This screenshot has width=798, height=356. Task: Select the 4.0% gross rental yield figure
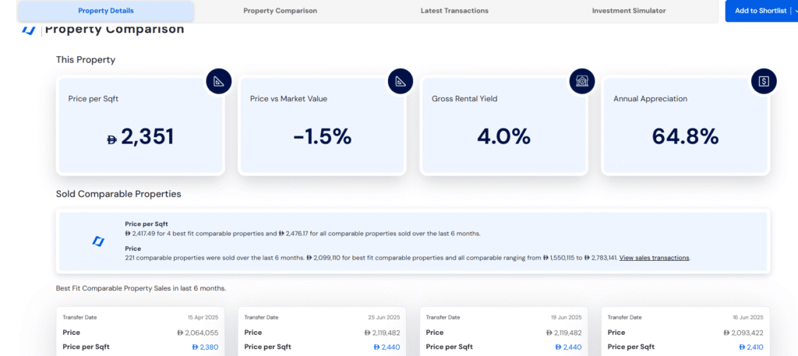coord(504,137)
